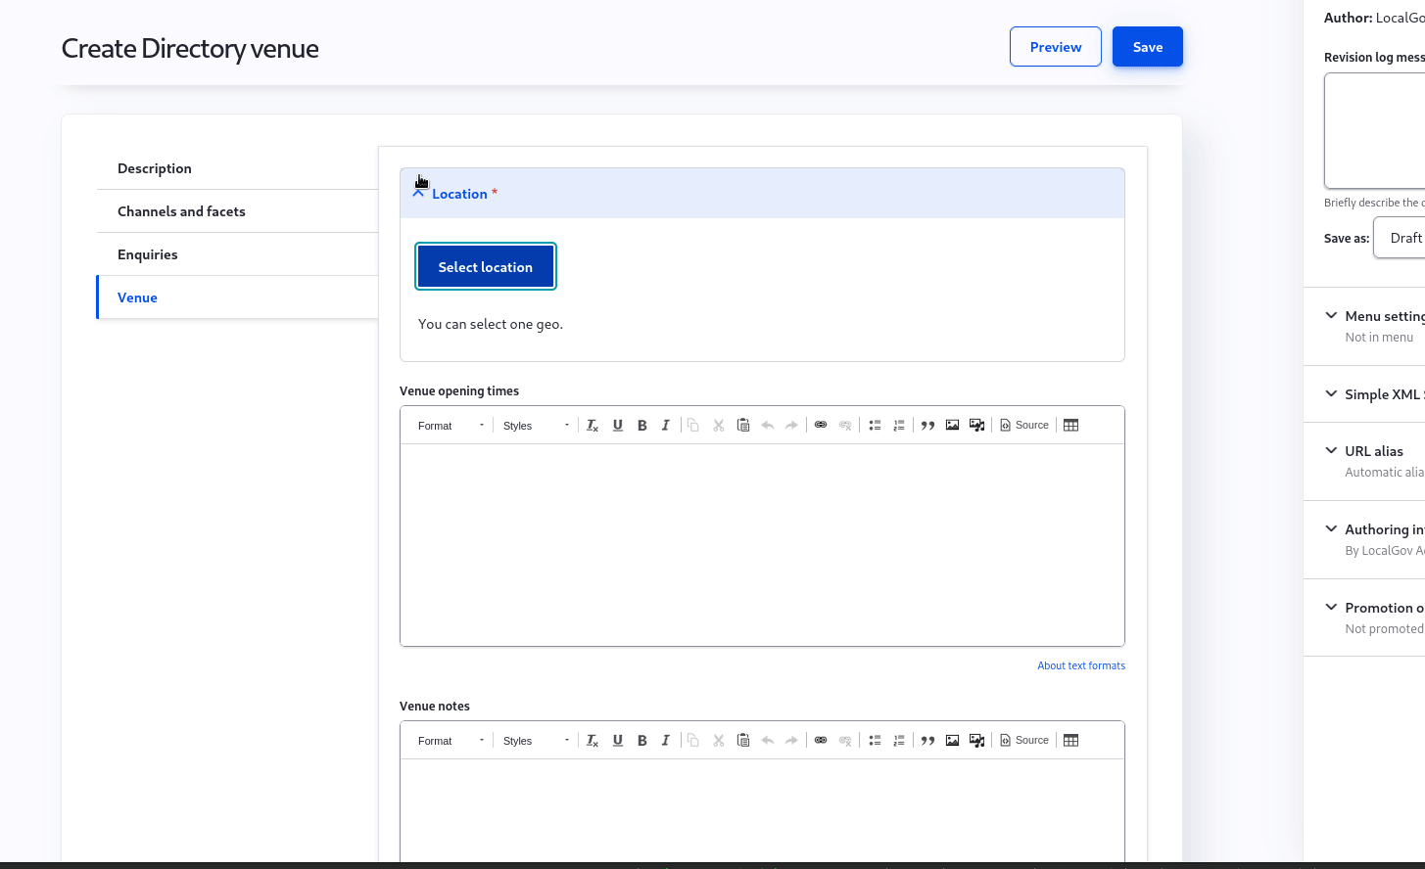Viewport: 1425px width, 869px height.
Task: Remove formatting in Venue notes editor
Action: pyautogui.click(x=593, y=741)
